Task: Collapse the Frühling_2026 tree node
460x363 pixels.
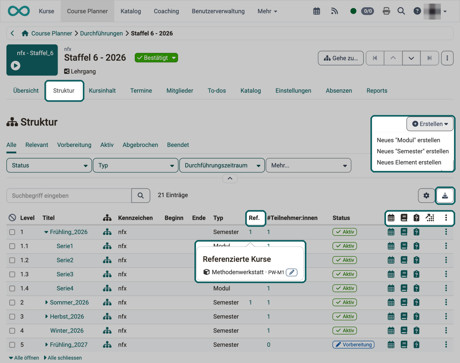Action: (x=46, y=232)
